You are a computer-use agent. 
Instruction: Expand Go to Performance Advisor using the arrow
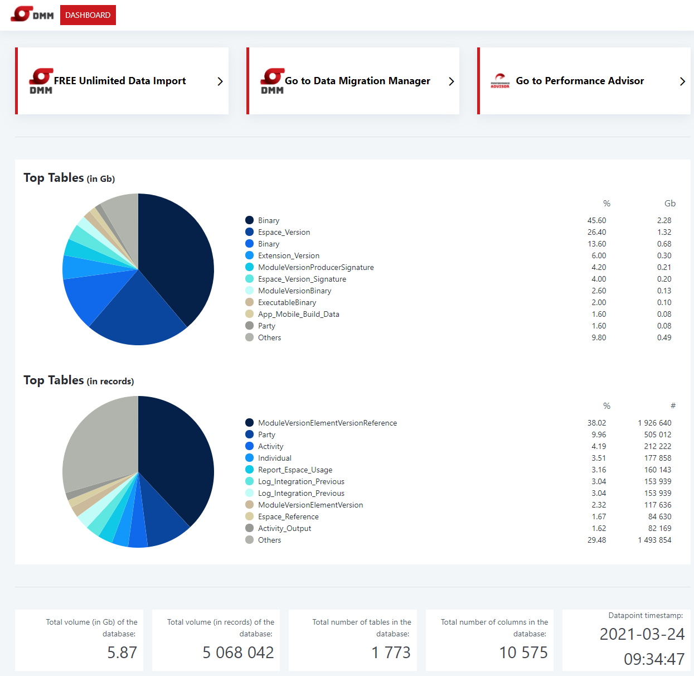682,81
